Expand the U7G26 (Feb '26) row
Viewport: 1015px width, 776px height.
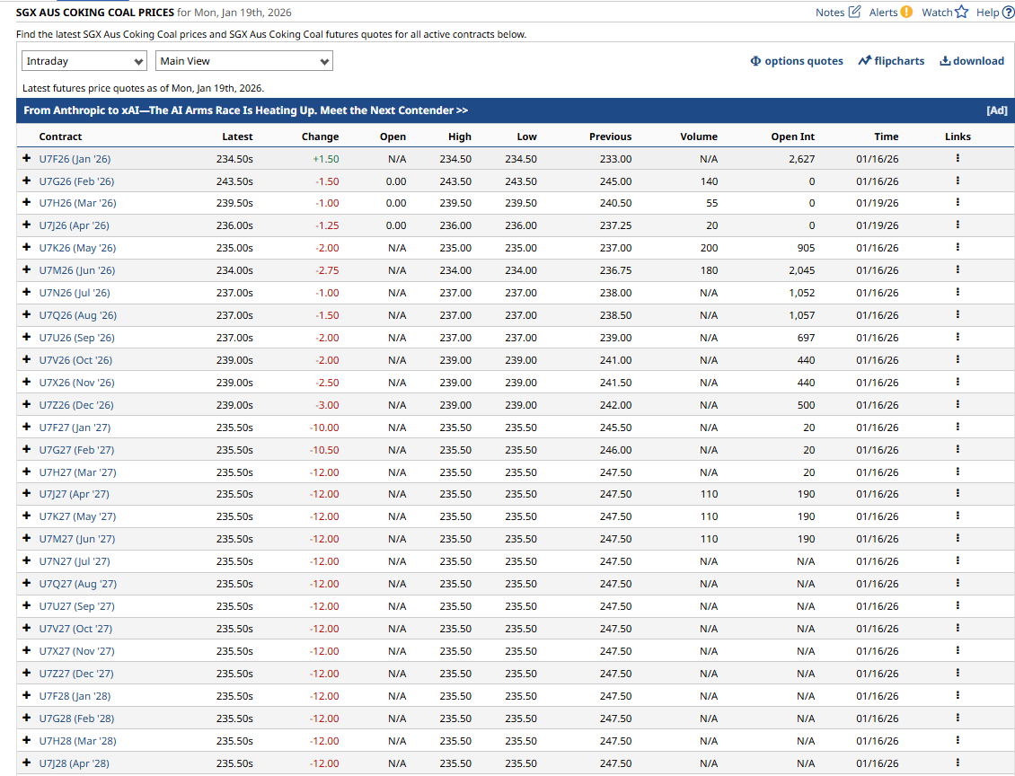point(27,181)
